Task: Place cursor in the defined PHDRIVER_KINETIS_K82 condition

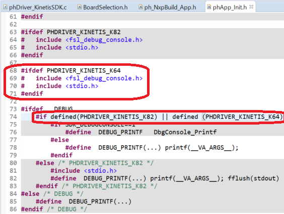Action: coord(104,117)
